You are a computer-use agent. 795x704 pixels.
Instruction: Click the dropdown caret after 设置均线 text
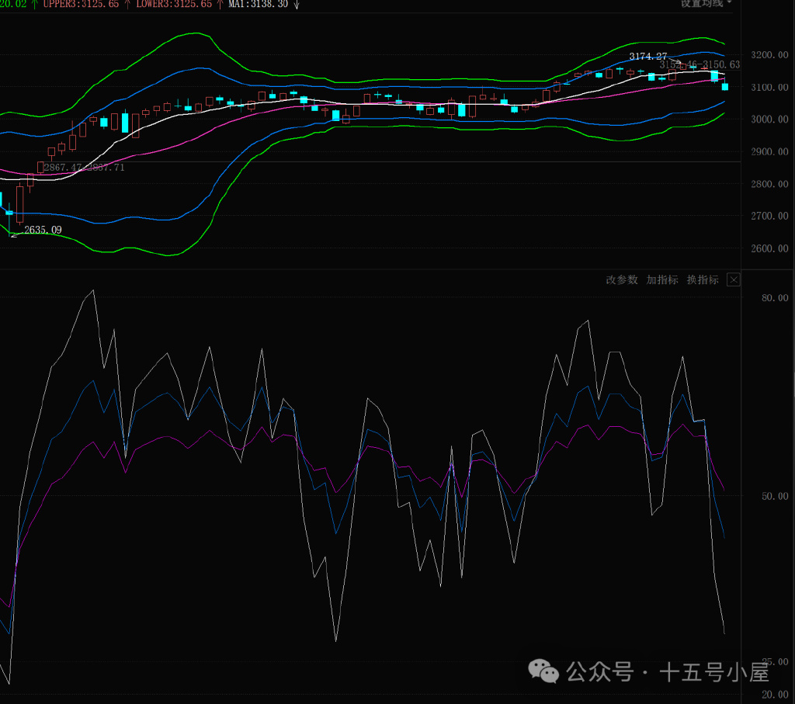(x=728, y=4)
